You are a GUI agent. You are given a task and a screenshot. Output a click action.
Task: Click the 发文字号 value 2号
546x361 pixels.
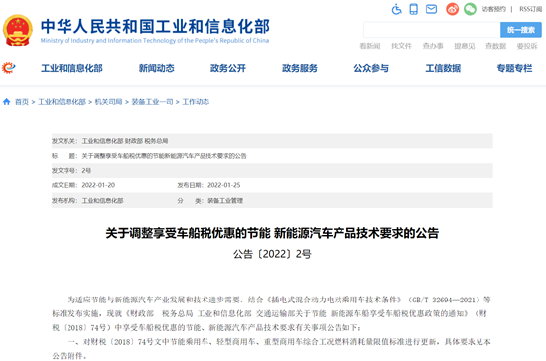[x=86, y=171]
